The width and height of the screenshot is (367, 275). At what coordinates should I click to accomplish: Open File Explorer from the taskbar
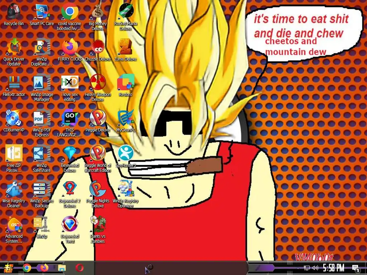(x=62, y=268)
